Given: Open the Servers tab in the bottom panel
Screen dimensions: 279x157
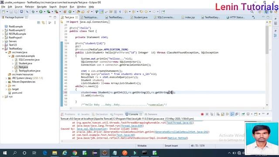Looking at the screenshot, I should [151, 114].
